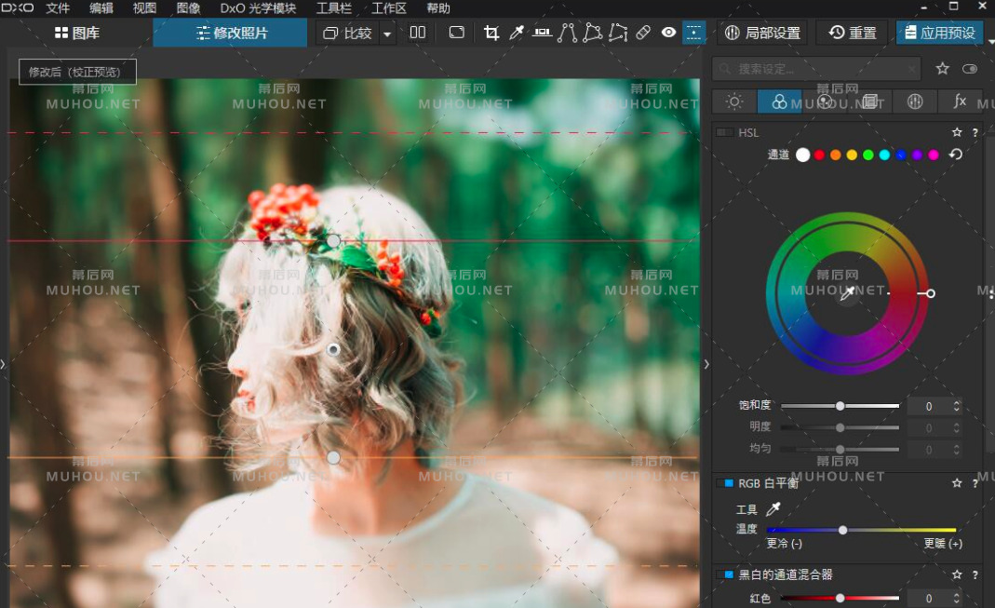Enable the HSL correction toggle
The height and width of the screenshot is (608, 995).
[725, 132]
